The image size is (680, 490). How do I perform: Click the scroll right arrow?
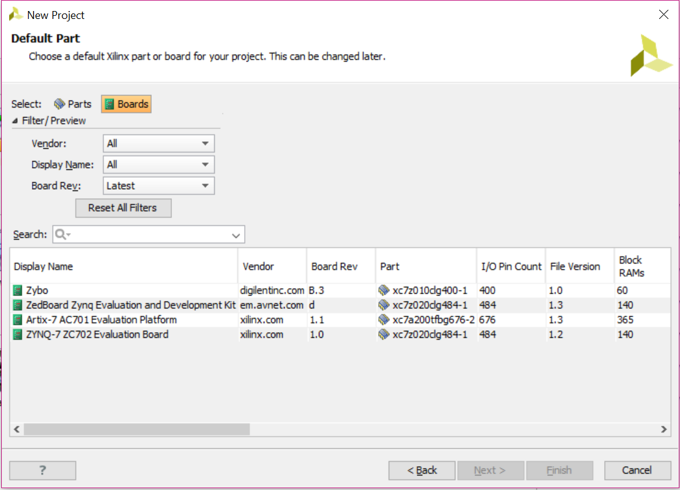click(x=663, y=429)
